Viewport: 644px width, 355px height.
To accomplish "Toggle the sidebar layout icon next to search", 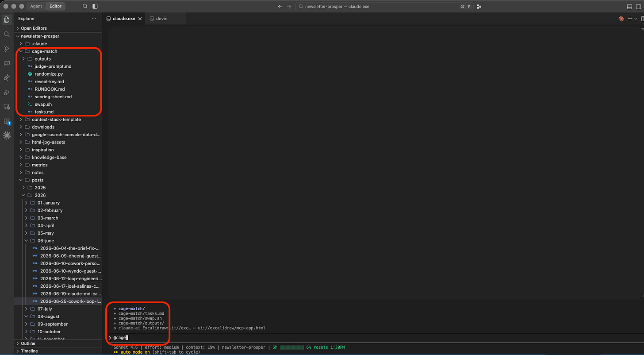I will pyautogui.click(x=95, y=6).
